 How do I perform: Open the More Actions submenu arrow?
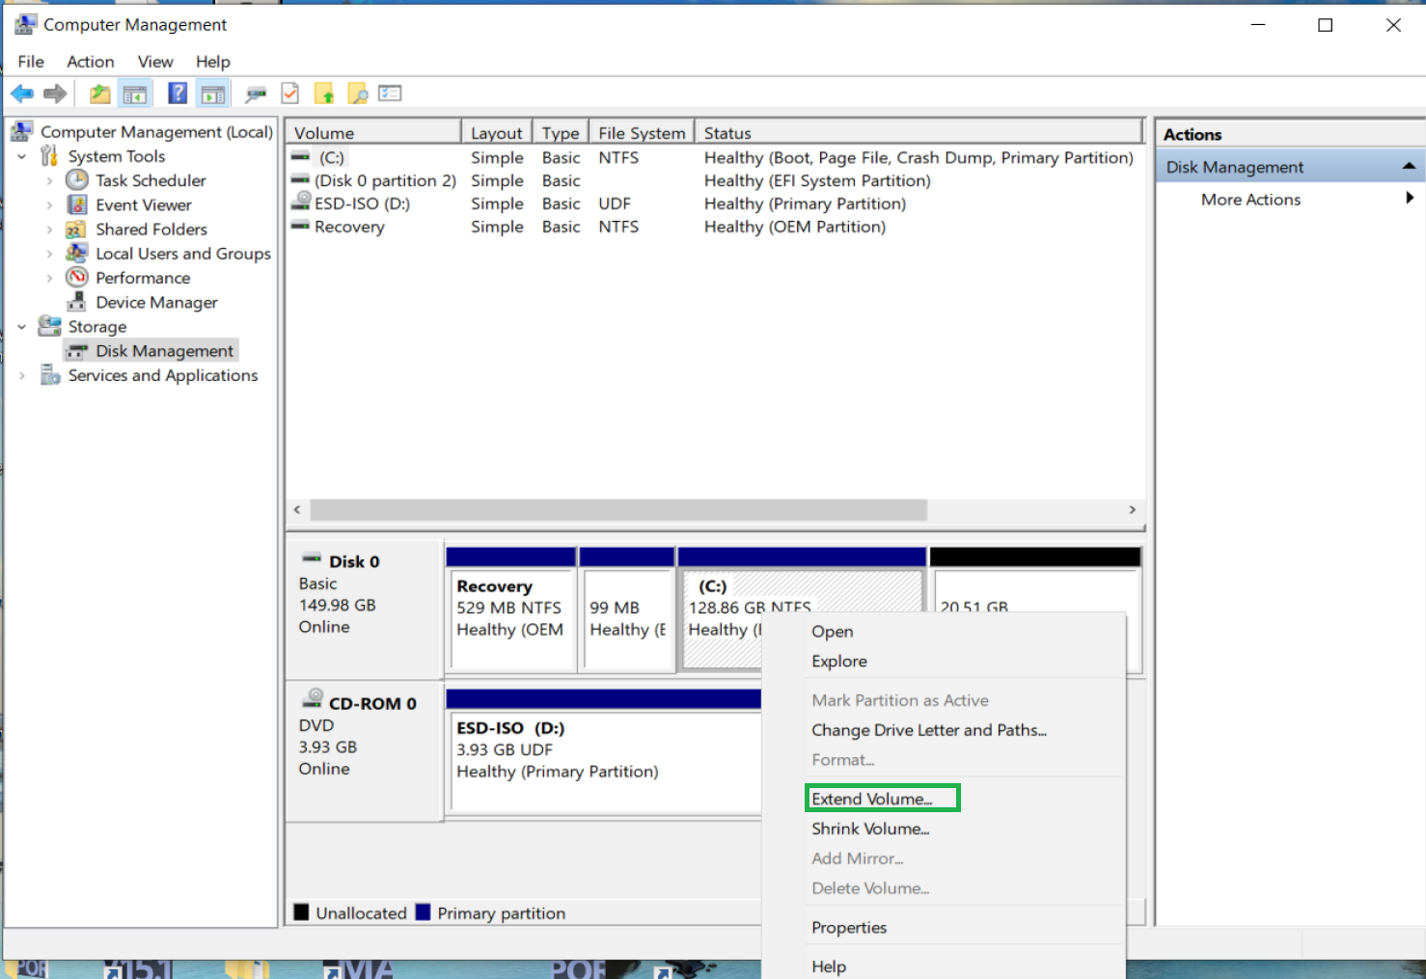pyautogui.click(x=1410, y=199)
